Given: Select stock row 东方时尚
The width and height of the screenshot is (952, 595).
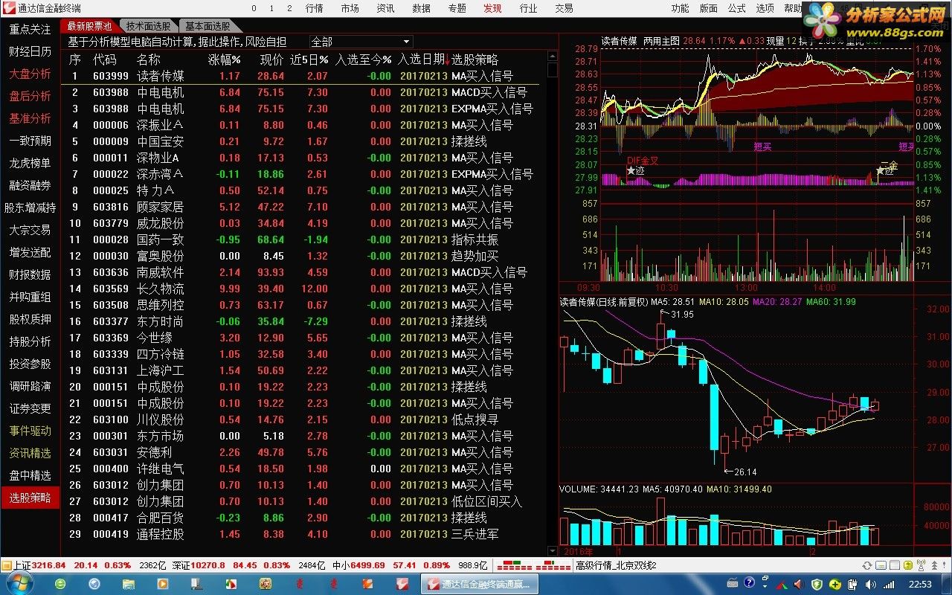Looking at the screenshot, I should (303, 321).
